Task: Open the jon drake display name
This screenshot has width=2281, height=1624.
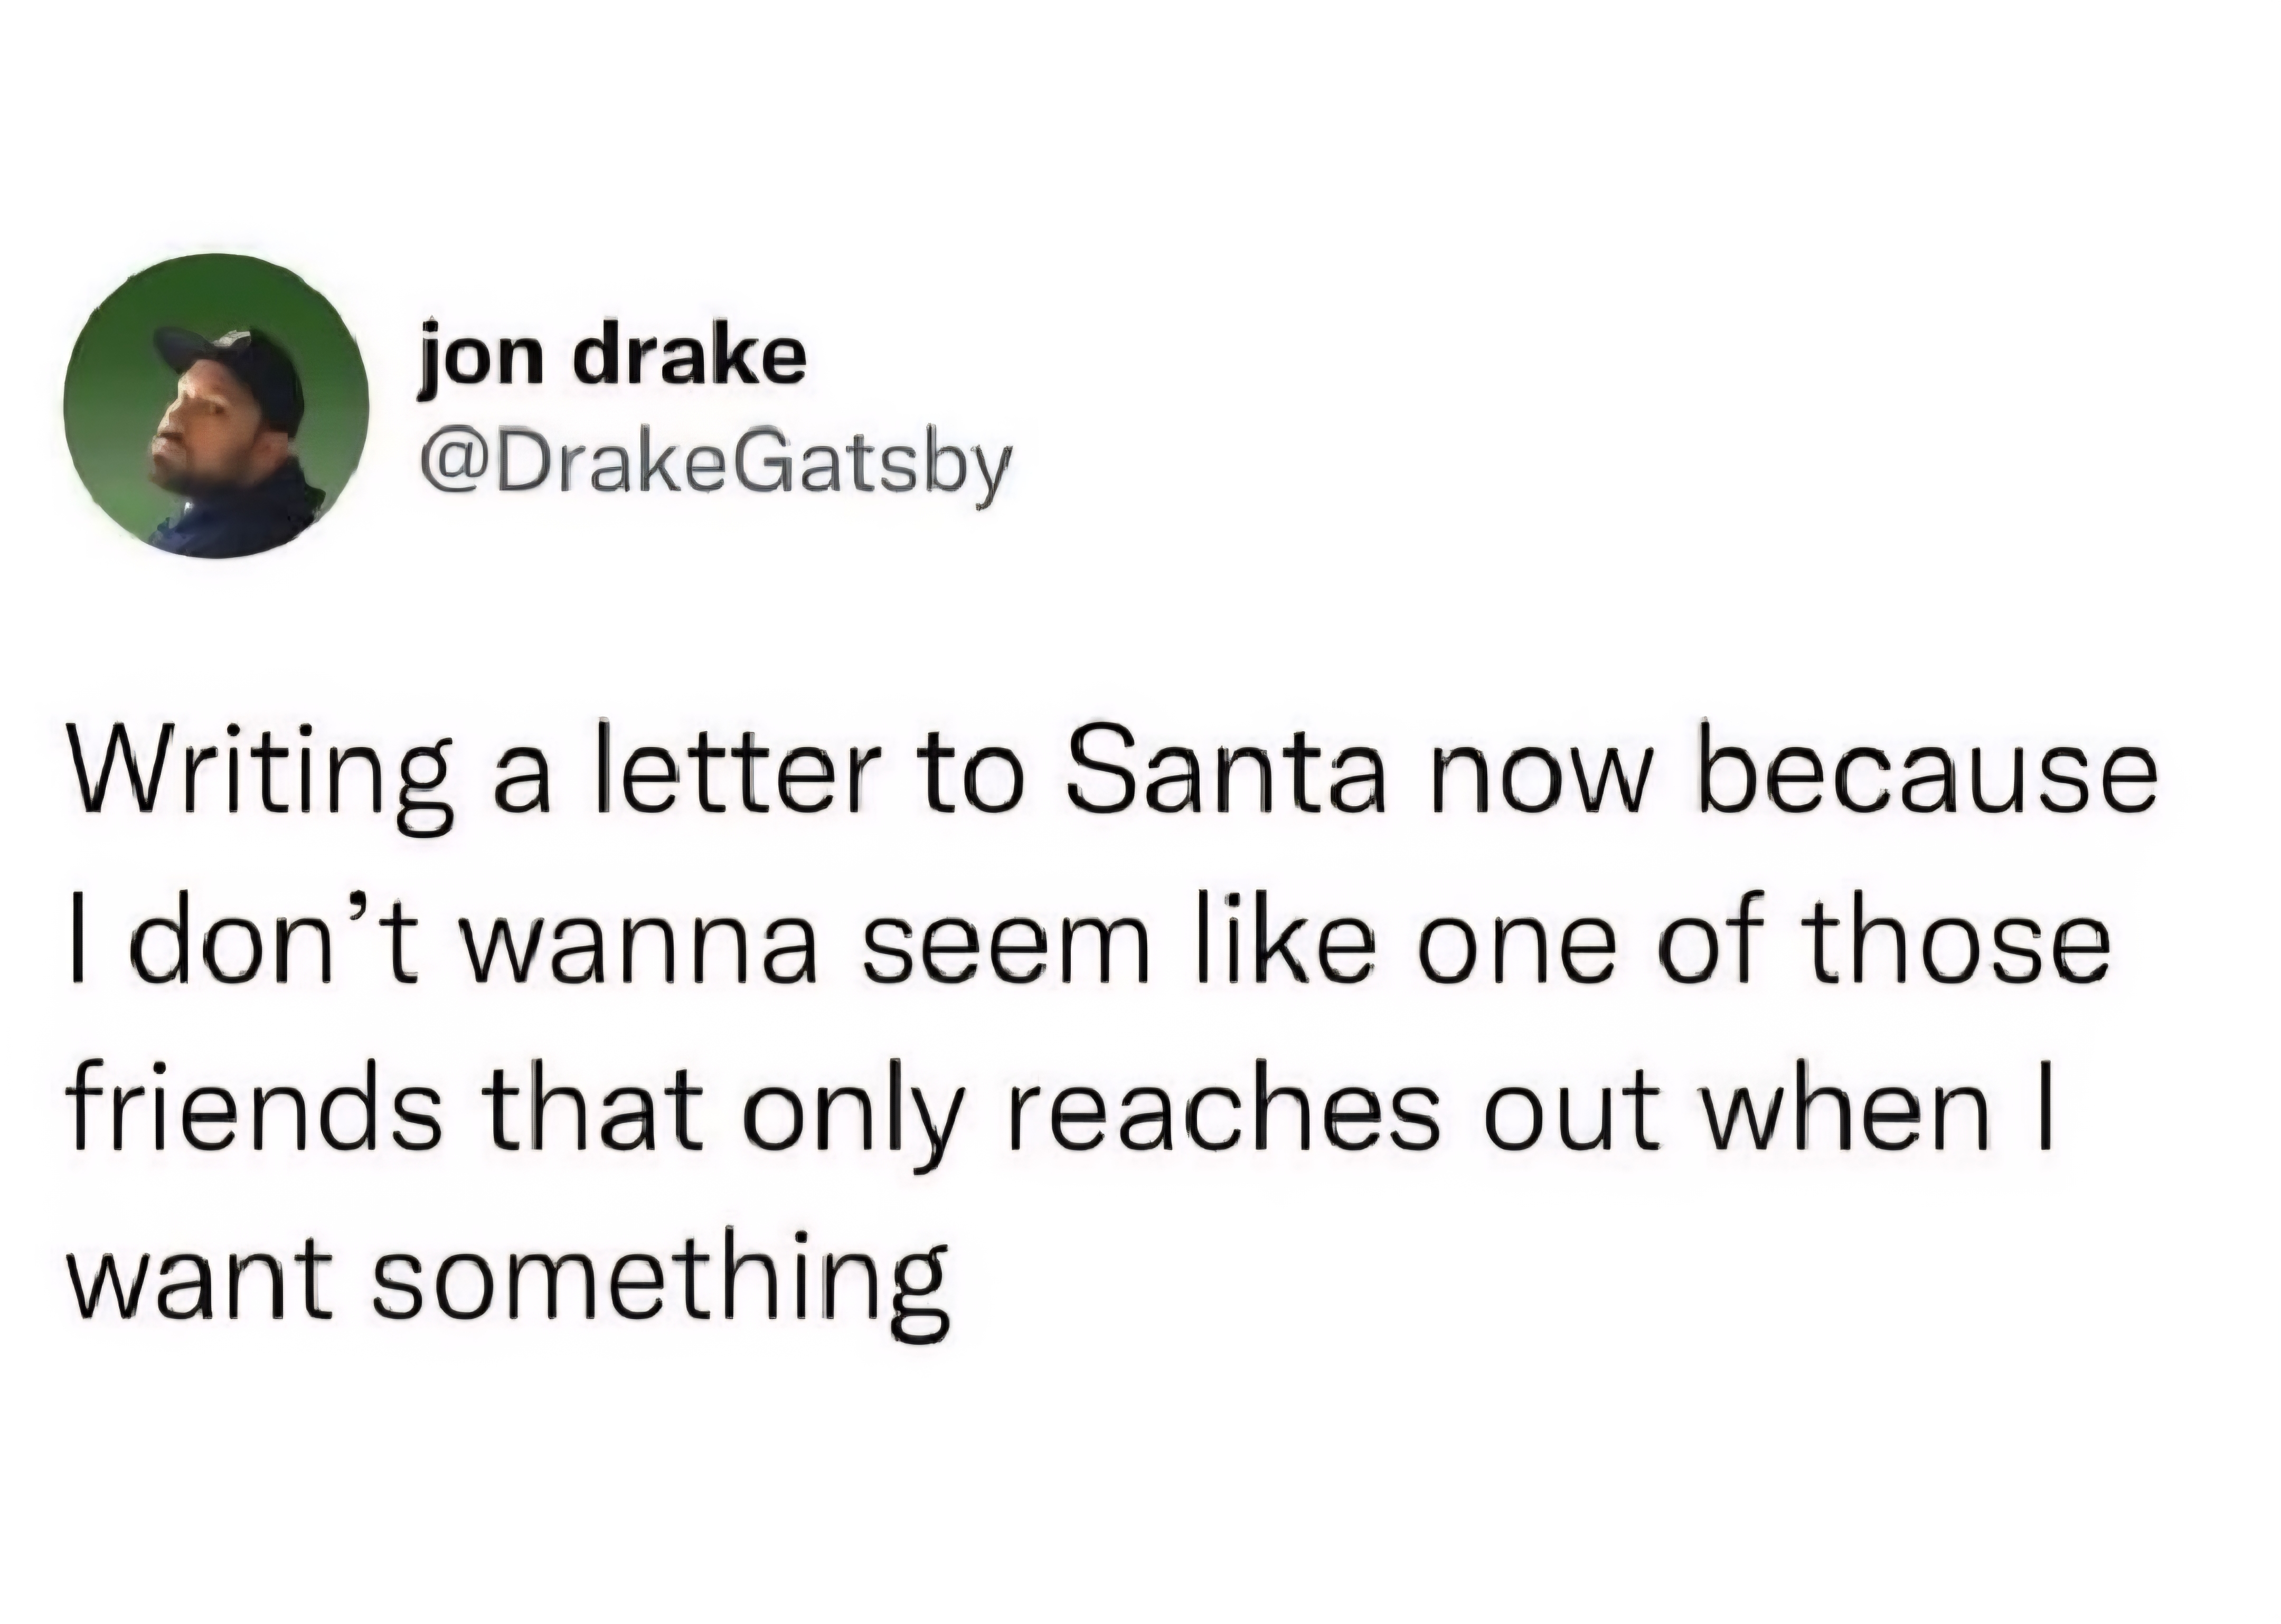Action: pos(612,357)
